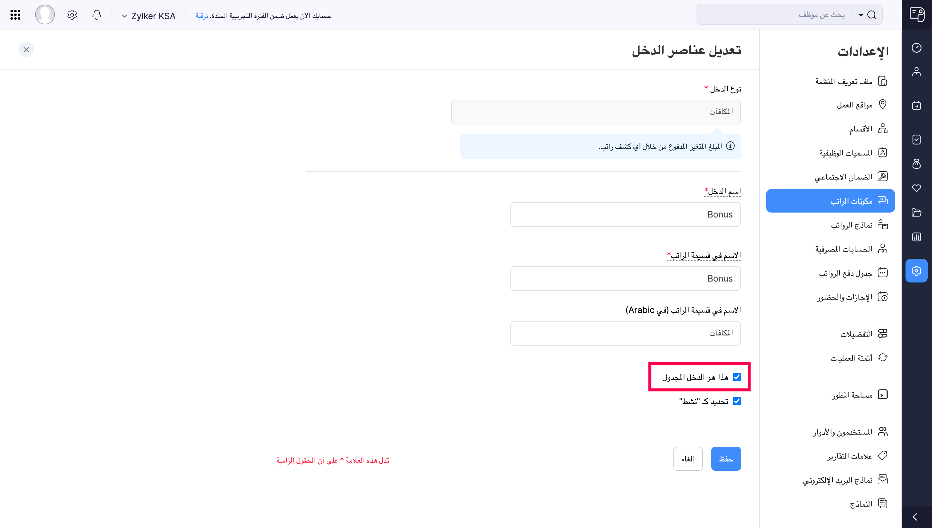Screen dimensions: 932x528
Task: Click the search magnifier icon
Action: [x=871, y=15]
